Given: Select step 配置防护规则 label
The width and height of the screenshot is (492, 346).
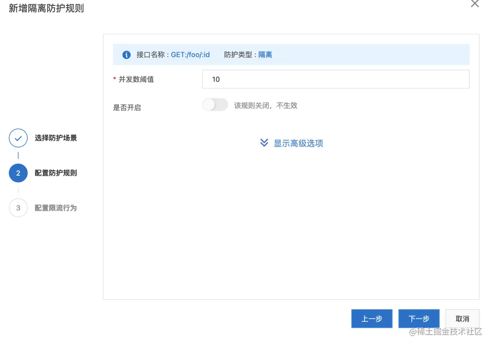Looking at the screenshot, I should (x=56, y=173).
